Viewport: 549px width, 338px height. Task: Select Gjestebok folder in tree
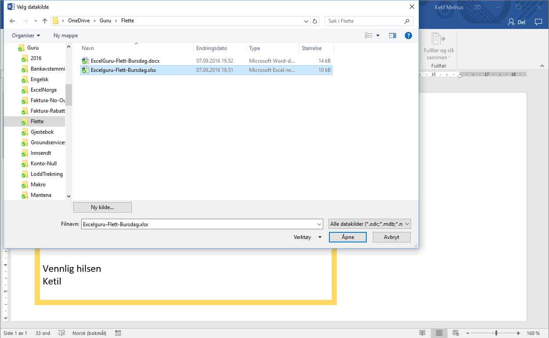coord(42,132)
